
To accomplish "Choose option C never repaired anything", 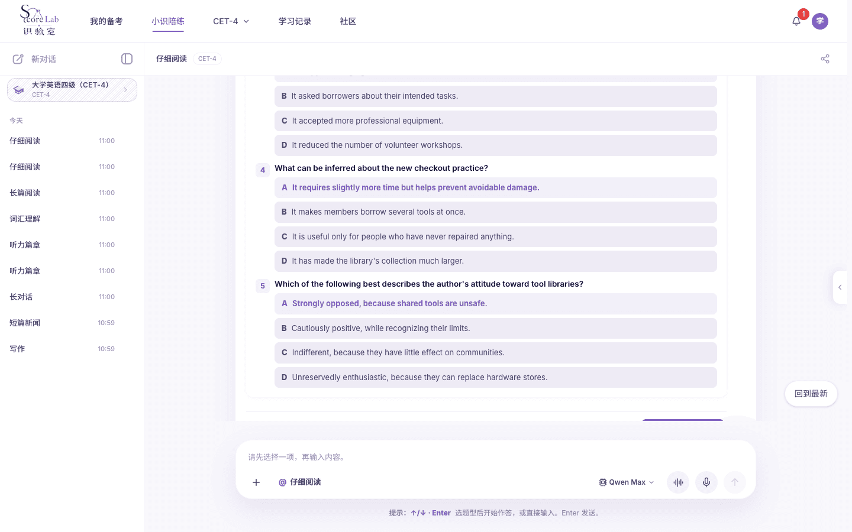I will (x=496, y=237).
